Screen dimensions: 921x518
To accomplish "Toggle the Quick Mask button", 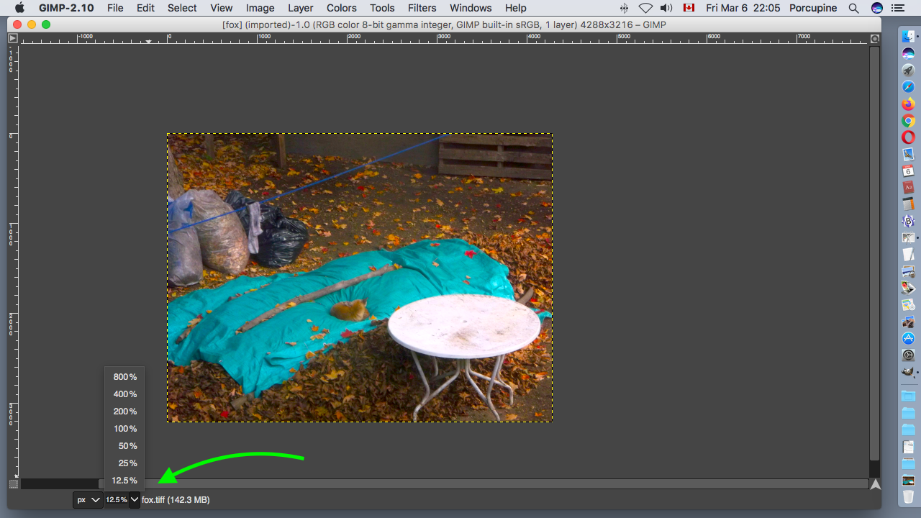I will point(13,484).
